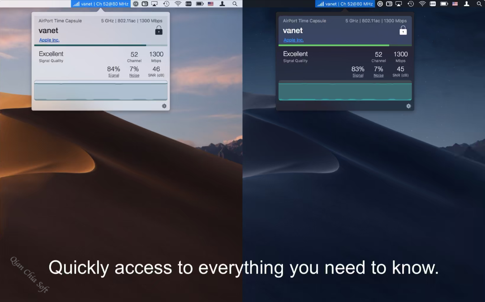This screenshot has width=485, height=302.
Task: Click AirPort Time Capsule text in light popup
Action: (x=60, y=21)
